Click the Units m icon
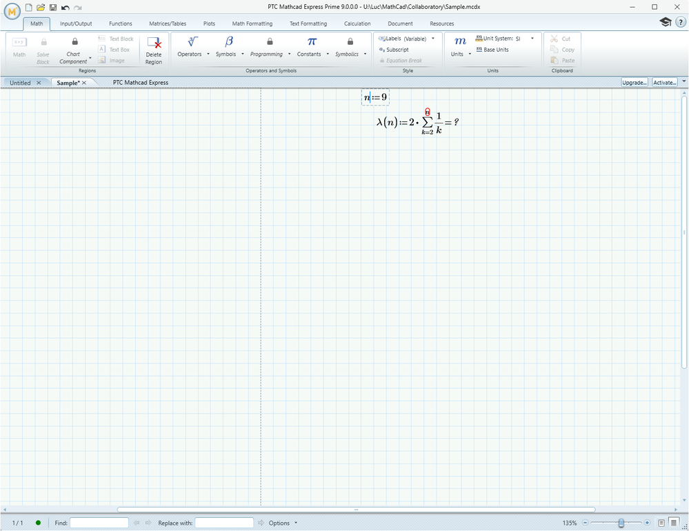 460,43
